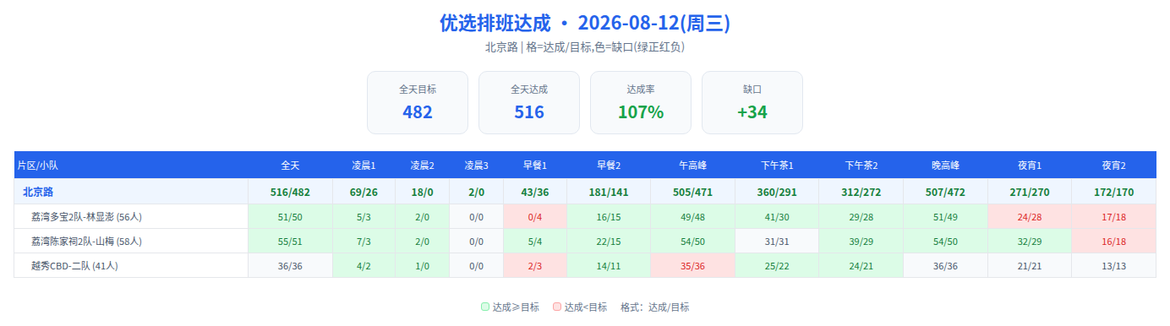This screenshot has width=1170, height=326.
Task: Click the 北京路 午高峰 cell 505/471
Action: [692, 192]
